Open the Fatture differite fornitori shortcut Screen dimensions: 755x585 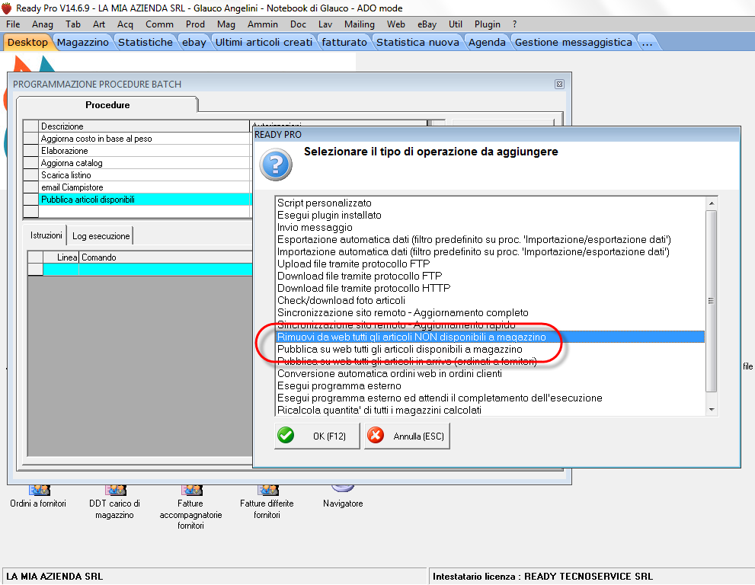(x=267, y=503)
